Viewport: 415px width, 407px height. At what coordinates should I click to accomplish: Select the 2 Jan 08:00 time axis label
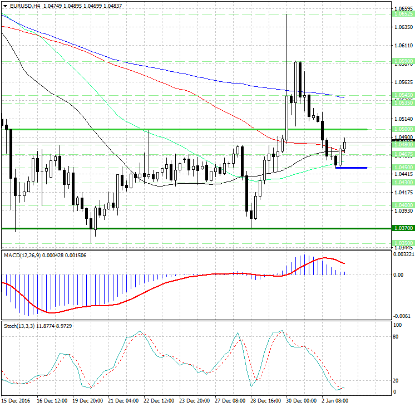(335, 401)
